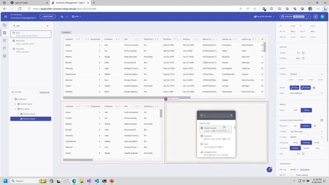Expand the first Column layout tree node
The height and width of the screenshot is (185, 329).
click(15, 104)
